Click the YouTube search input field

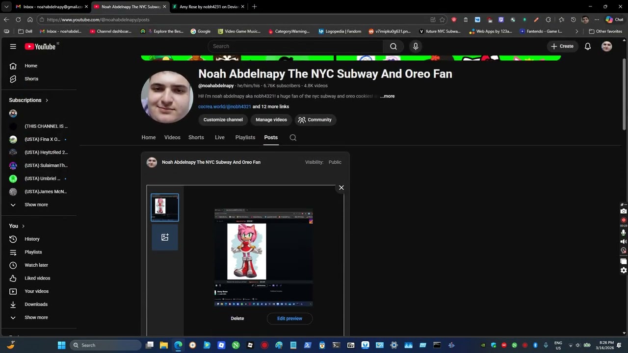[295, 46]
